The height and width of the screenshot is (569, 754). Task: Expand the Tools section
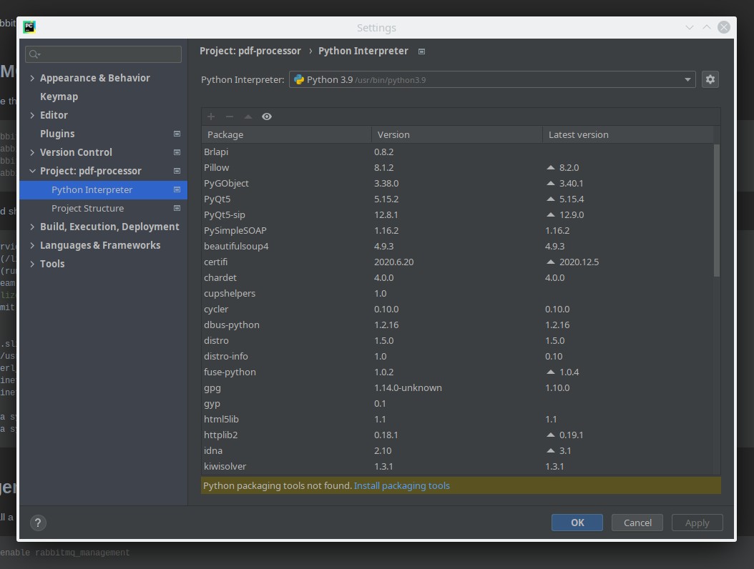32,264
